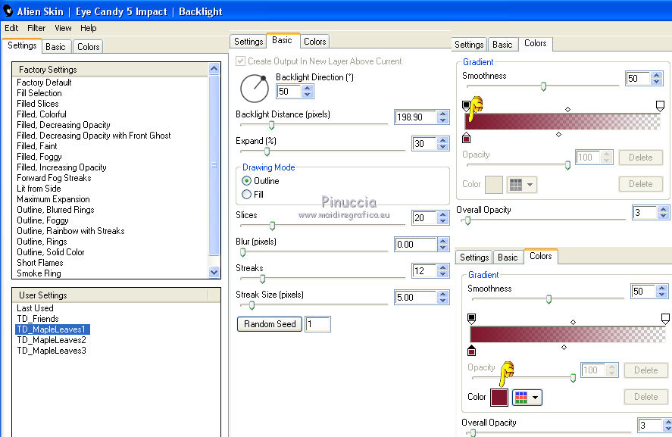Switch to Colors tab in left panel
Viewport: 672px width, 437px height.
pyautogui.click(x=89, y=47)
